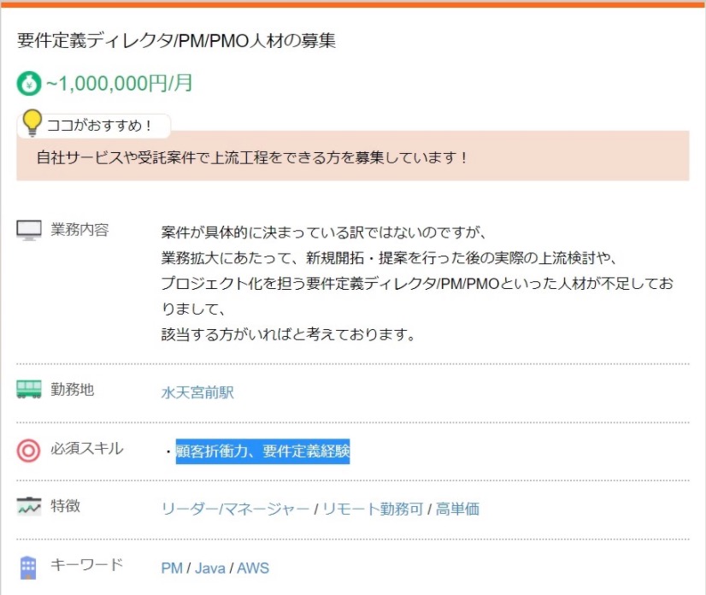706x595 pixels.
Task: Click the line 該当する方がいればと考えております
Action: pyautogui.click(x=288, y=334)
